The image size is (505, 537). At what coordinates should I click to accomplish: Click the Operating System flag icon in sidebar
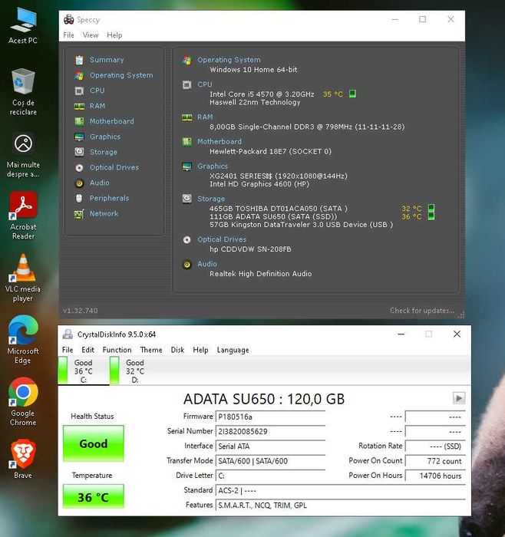pos(79,75)
